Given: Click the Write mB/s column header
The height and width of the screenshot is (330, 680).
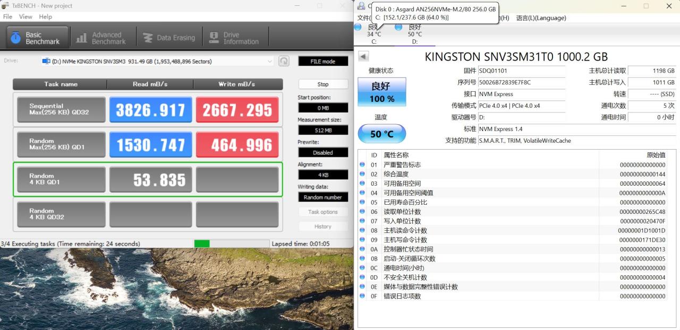Looking at the screenshot, I should click(x=237, y=84).
